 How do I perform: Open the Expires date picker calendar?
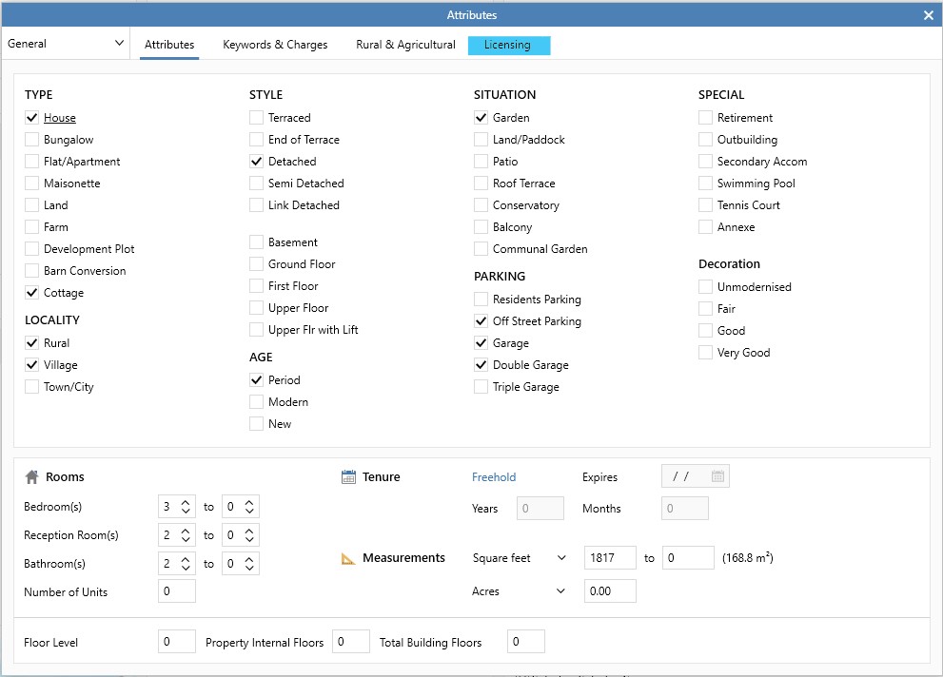(x=717, y=477)
